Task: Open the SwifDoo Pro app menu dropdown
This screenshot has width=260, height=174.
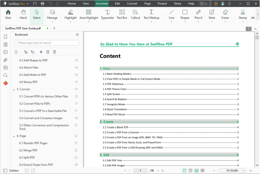Action: pyautogui.click(x=27, y=4)
